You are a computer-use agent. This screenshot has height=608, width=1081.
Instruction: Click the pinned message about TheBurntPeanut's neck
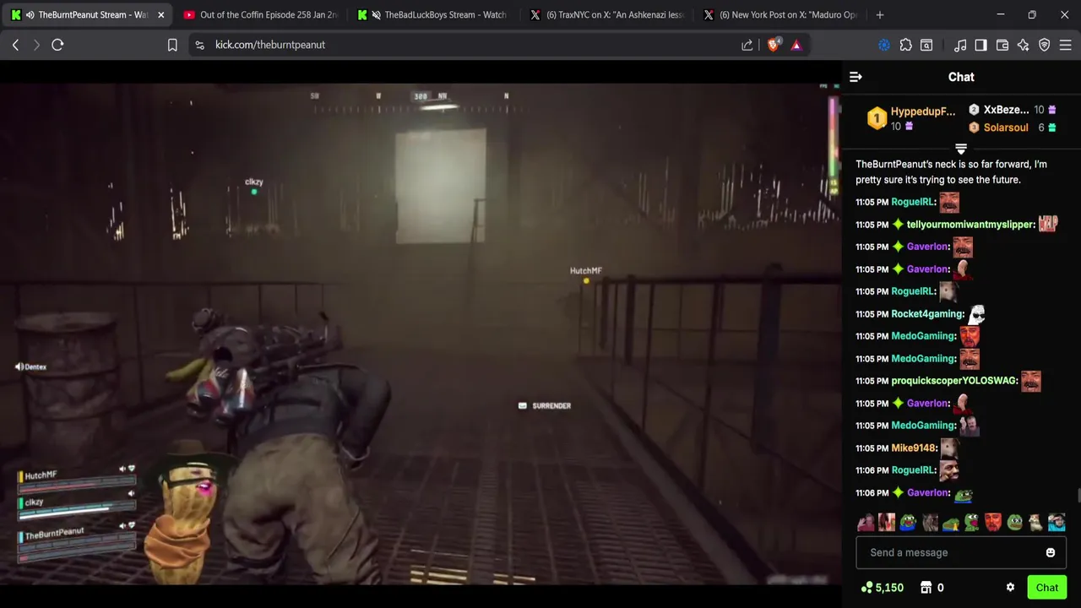tap(951, 171)
